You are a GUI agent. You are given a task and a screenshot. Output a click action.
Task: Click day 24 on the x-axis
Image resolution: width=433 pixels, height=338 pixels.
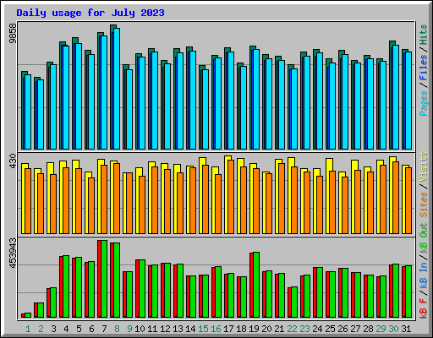pos(317,329)
